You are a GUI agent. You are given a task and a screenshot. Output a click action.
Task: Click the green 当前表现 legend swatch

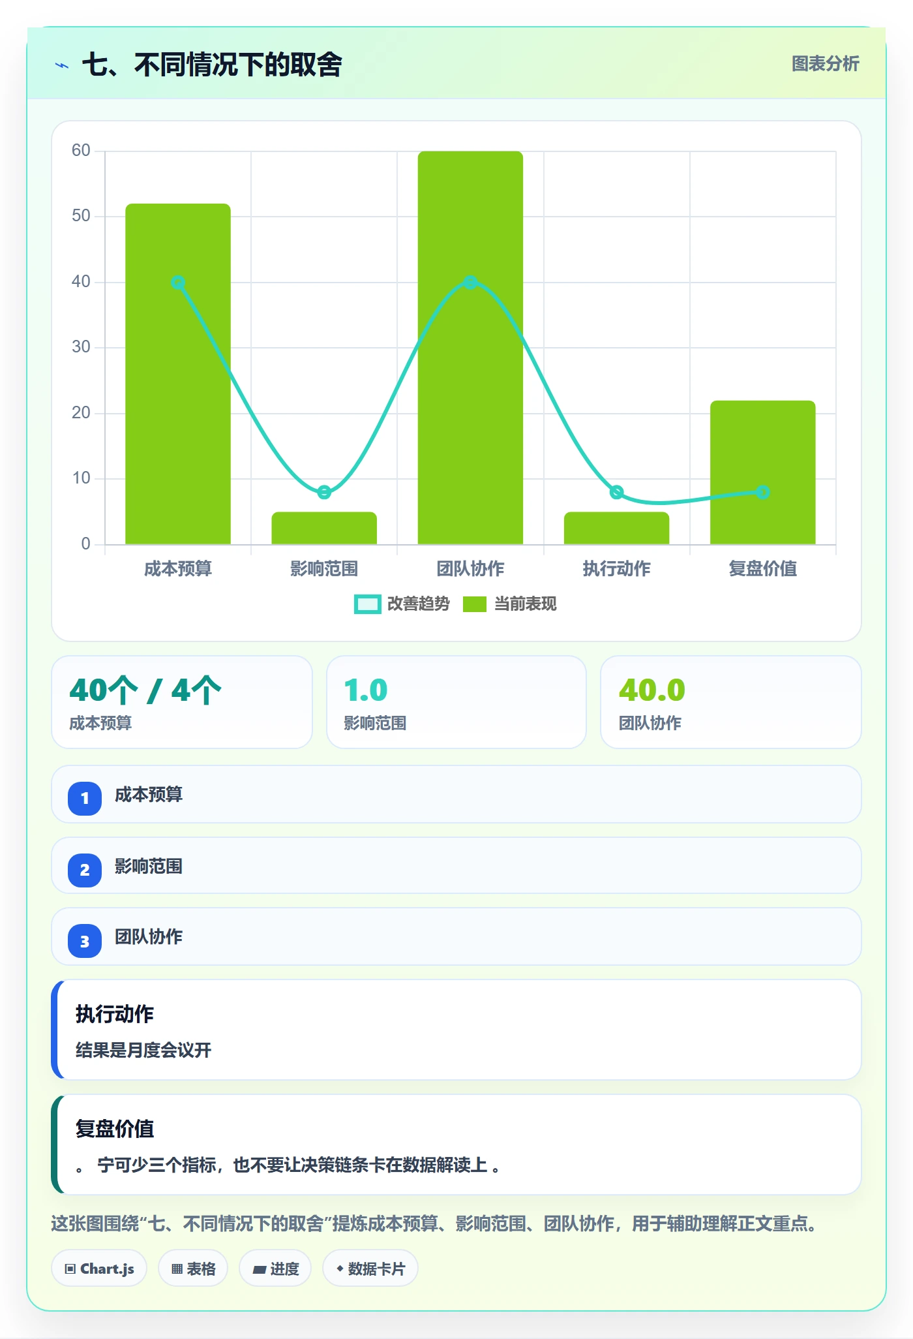coord(475,604)
